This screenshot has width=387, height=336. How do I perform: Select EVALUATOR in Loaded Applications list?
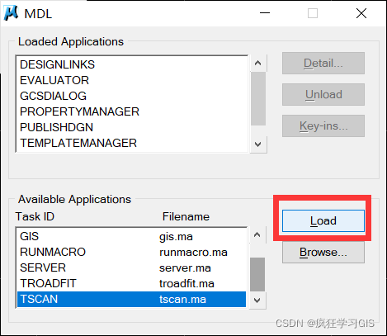(x=132, y=80)
